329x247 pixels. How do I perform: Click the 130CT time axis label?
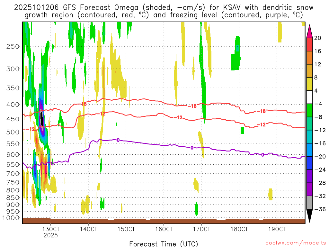[x=50, y=229]
